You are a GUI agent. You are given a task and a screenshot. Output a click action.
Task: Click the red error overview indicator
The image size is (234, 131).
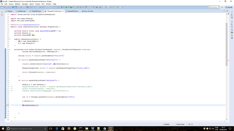point(228,14)
